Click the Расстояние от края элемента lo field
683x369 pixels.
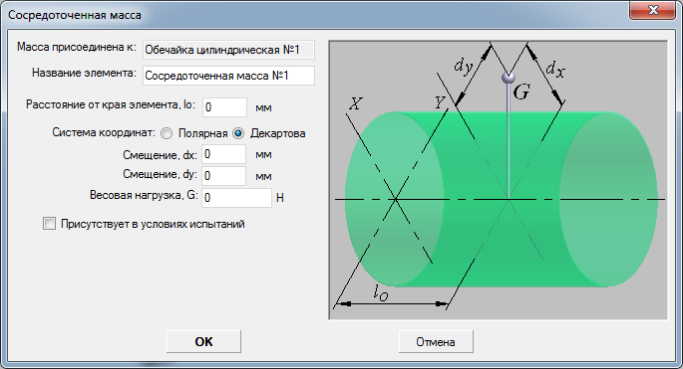[x=224, y=107]
